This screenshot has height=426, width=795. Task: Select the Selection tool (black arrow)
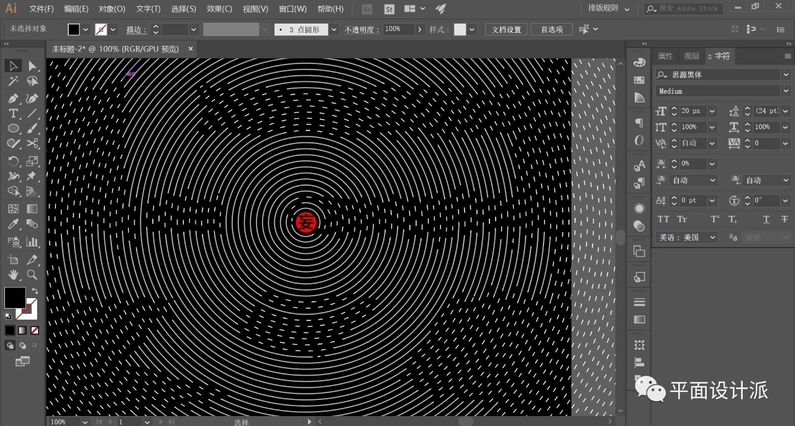coord(13,66)
